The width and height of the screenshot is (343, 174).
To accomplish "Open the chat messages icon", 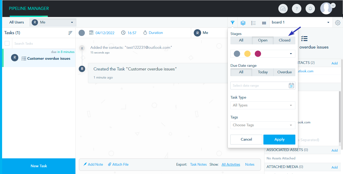I will [x=283, y=9].
